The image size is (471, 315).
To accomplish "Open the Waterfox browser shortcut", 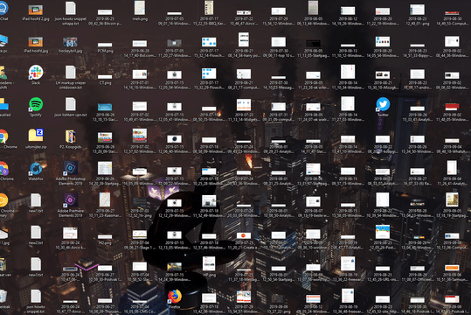I will [36, 171].
